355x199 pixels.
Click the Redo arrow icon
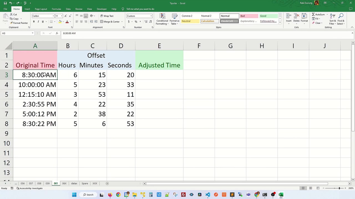click(x=18, y=3)
